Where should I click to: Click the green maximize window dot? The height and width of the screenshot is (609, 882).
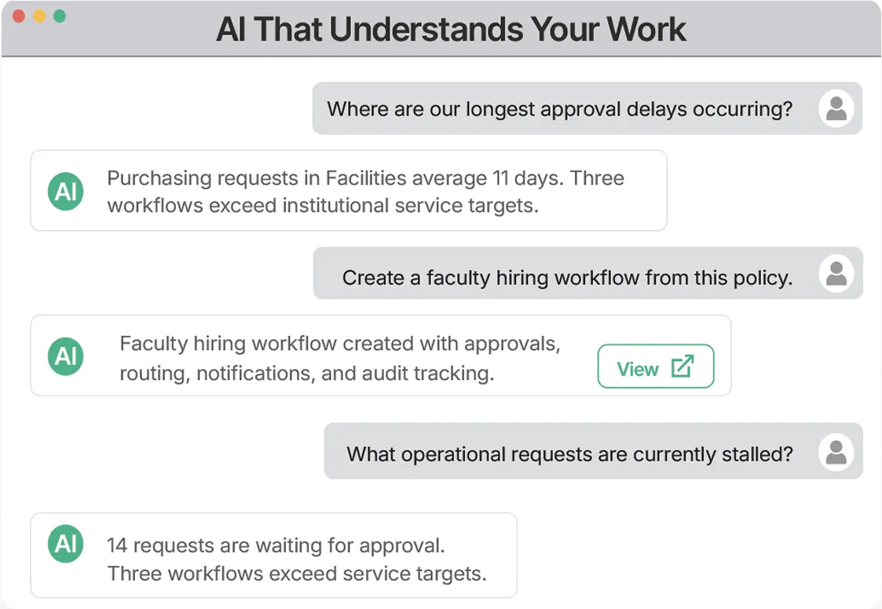point(60,16)
